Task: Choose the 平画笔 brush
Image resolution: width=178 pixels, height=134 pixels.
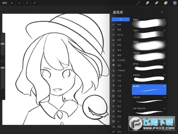Action: [149, 35]
